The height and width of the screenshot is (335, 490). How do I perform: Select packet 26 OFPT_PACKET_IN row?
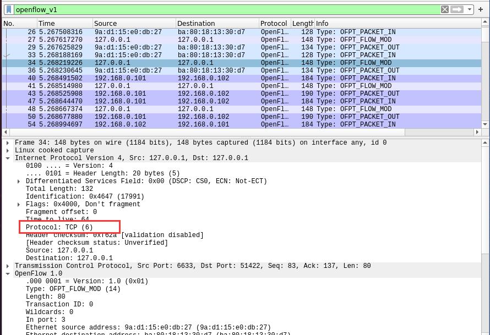tap(241, 32)
